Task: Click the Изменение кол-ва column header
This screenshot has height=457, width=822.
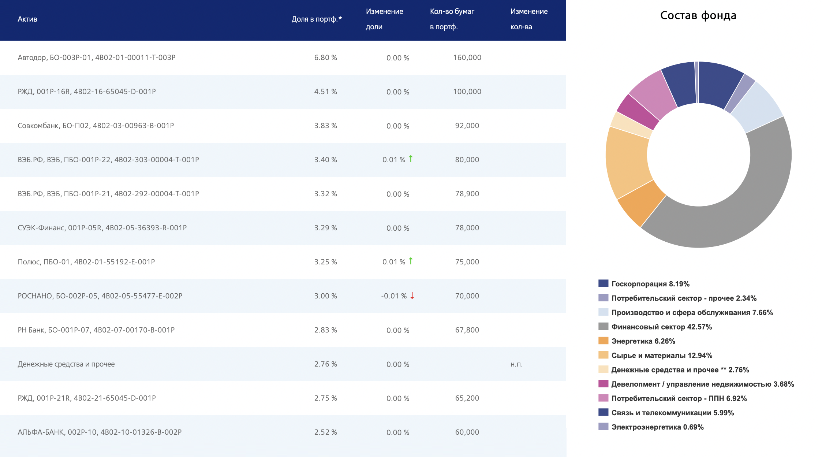Action: [x=529, y=19]
